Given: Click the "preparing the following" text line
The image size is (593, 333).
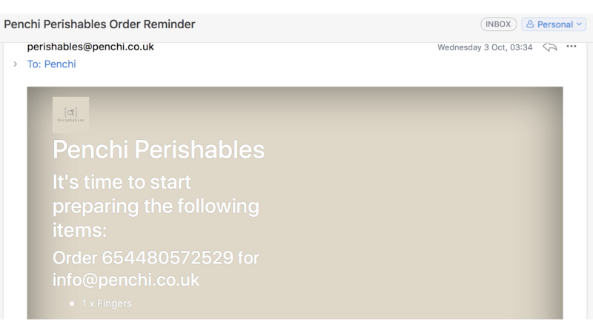Looking at the screenshot, I should 156,206.
